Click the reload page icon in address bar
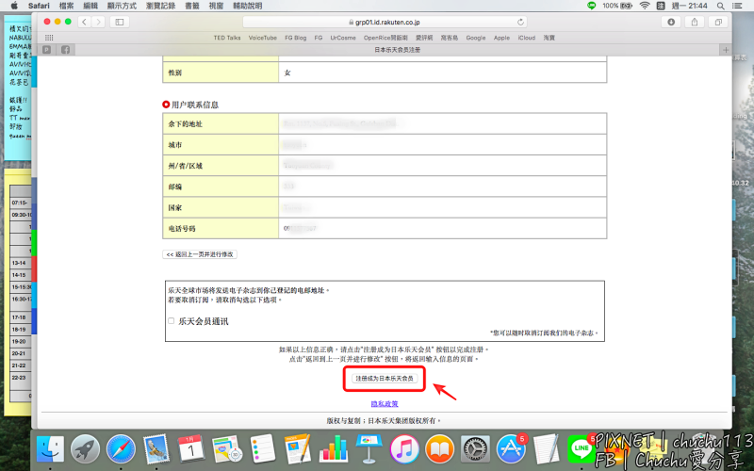 point(520,22)
